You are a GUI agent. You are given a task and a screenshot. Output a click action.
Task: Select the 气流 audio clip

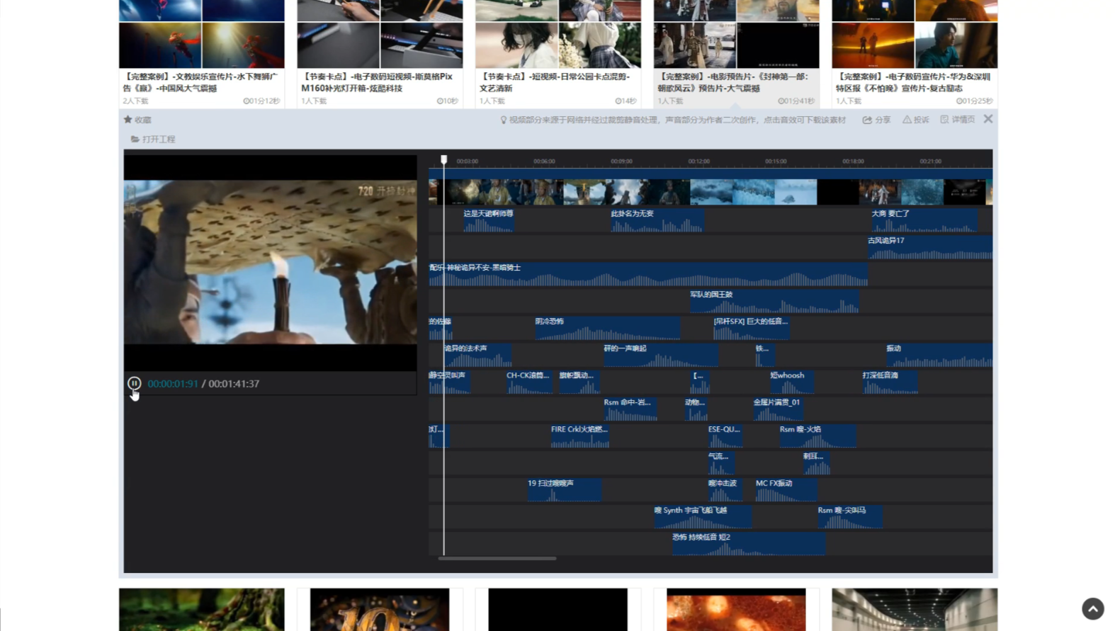coord(721,462)
